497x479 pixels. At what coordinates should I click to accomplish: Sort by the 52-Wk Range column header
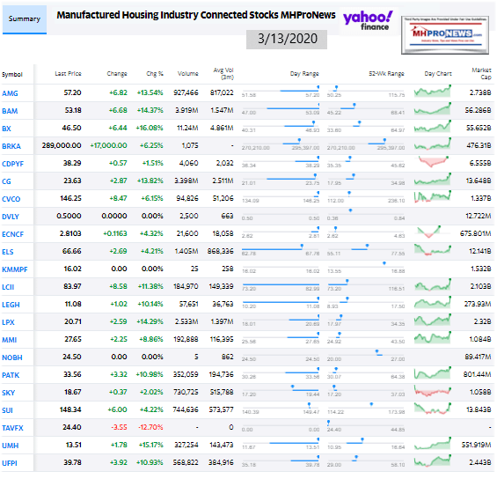click(x=386, y=74)
